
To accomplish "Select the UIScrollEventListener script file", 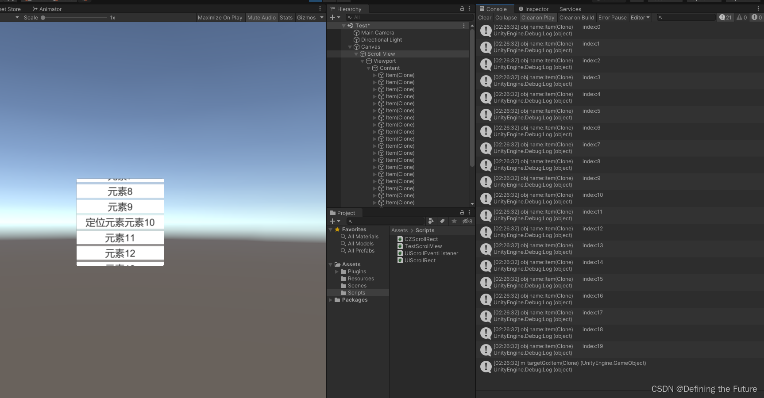I will pos(428,253).
